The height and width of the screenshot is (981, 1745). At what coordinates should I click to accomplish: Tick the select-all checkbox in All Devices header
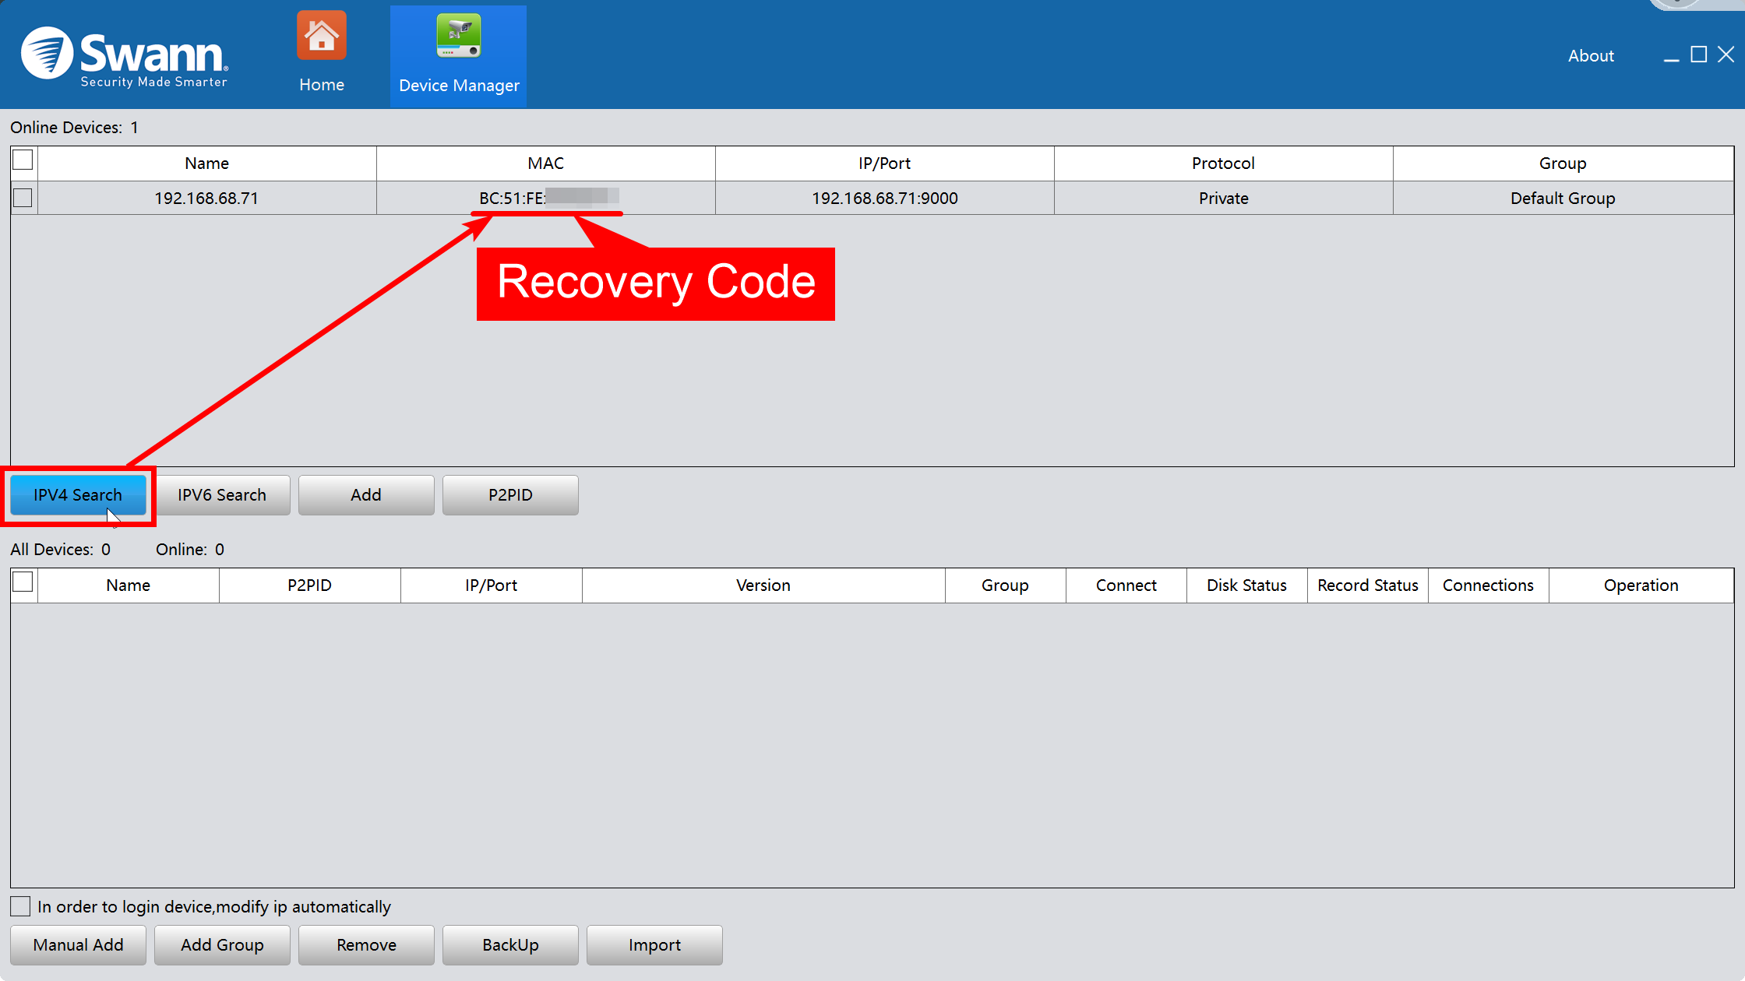23,582
